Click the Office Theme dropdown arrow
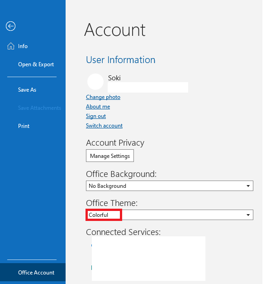 [x=248, y=215]
